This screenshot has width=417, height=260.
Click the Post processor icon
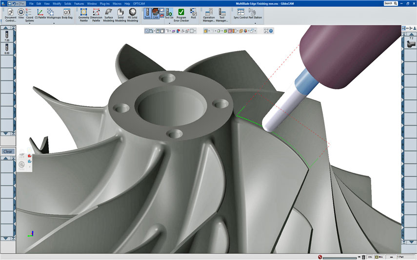click(x=194, y=14)
